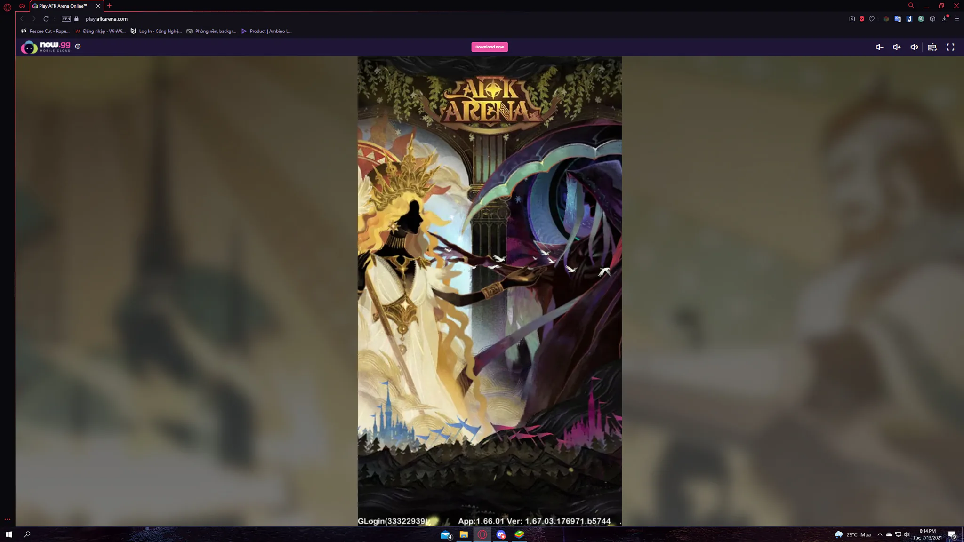Open the GX Corner gamepad icon
Screen dimensions: 964x542
[22, 6]
